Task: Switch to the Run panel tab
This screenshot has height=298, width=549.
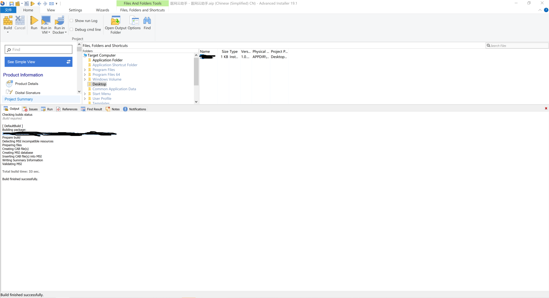Action: tap(47, 109)
